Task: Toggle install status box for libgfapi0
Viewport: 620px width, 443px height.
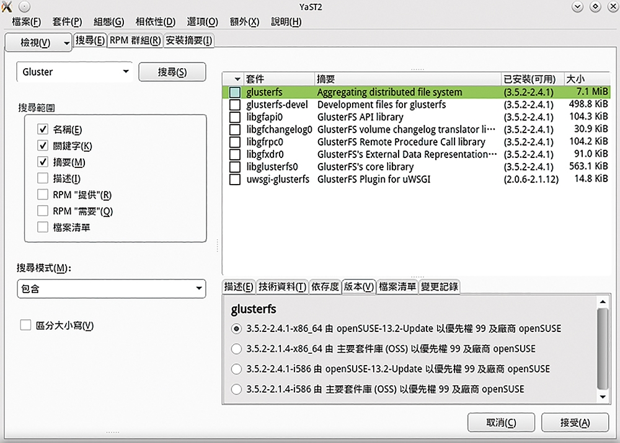Action: pyautogui.click(x=235, y=117)
